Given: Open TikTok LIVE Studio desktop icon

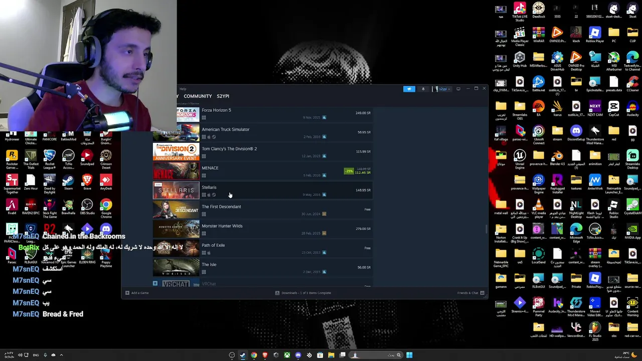Looking at the screenshot, I should 520,12.
